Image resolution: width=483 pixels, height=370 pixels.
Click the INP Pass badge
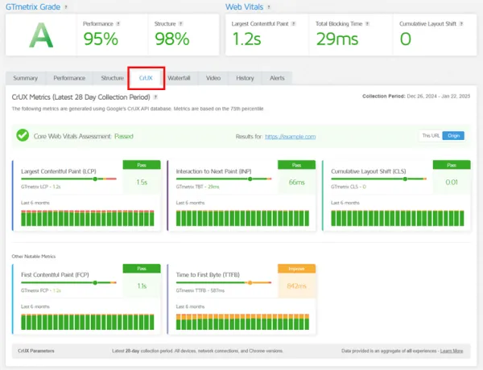coord(296,165)
